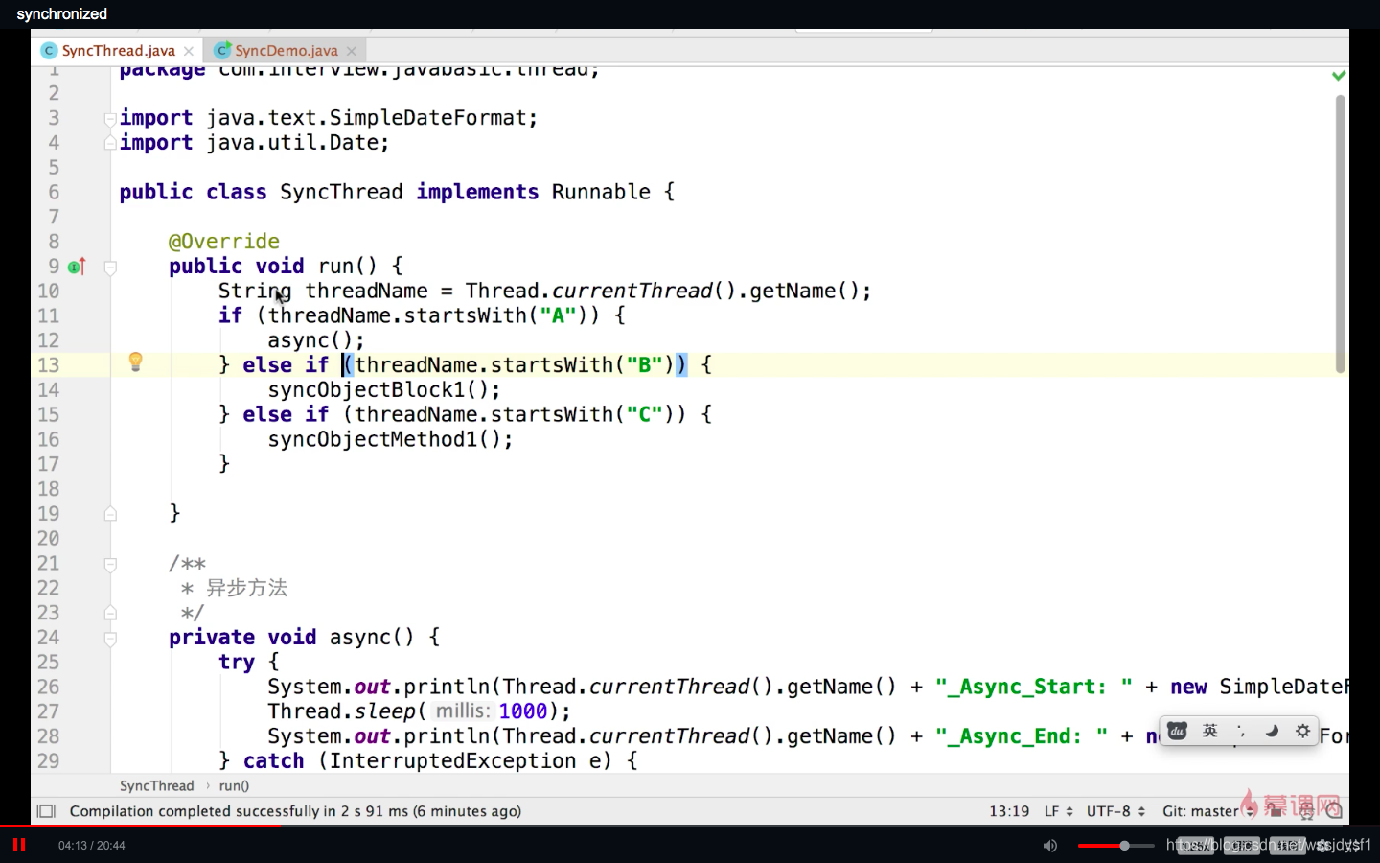Collapse the Javadoc comment fold on line 21

(x=110, y=565)
